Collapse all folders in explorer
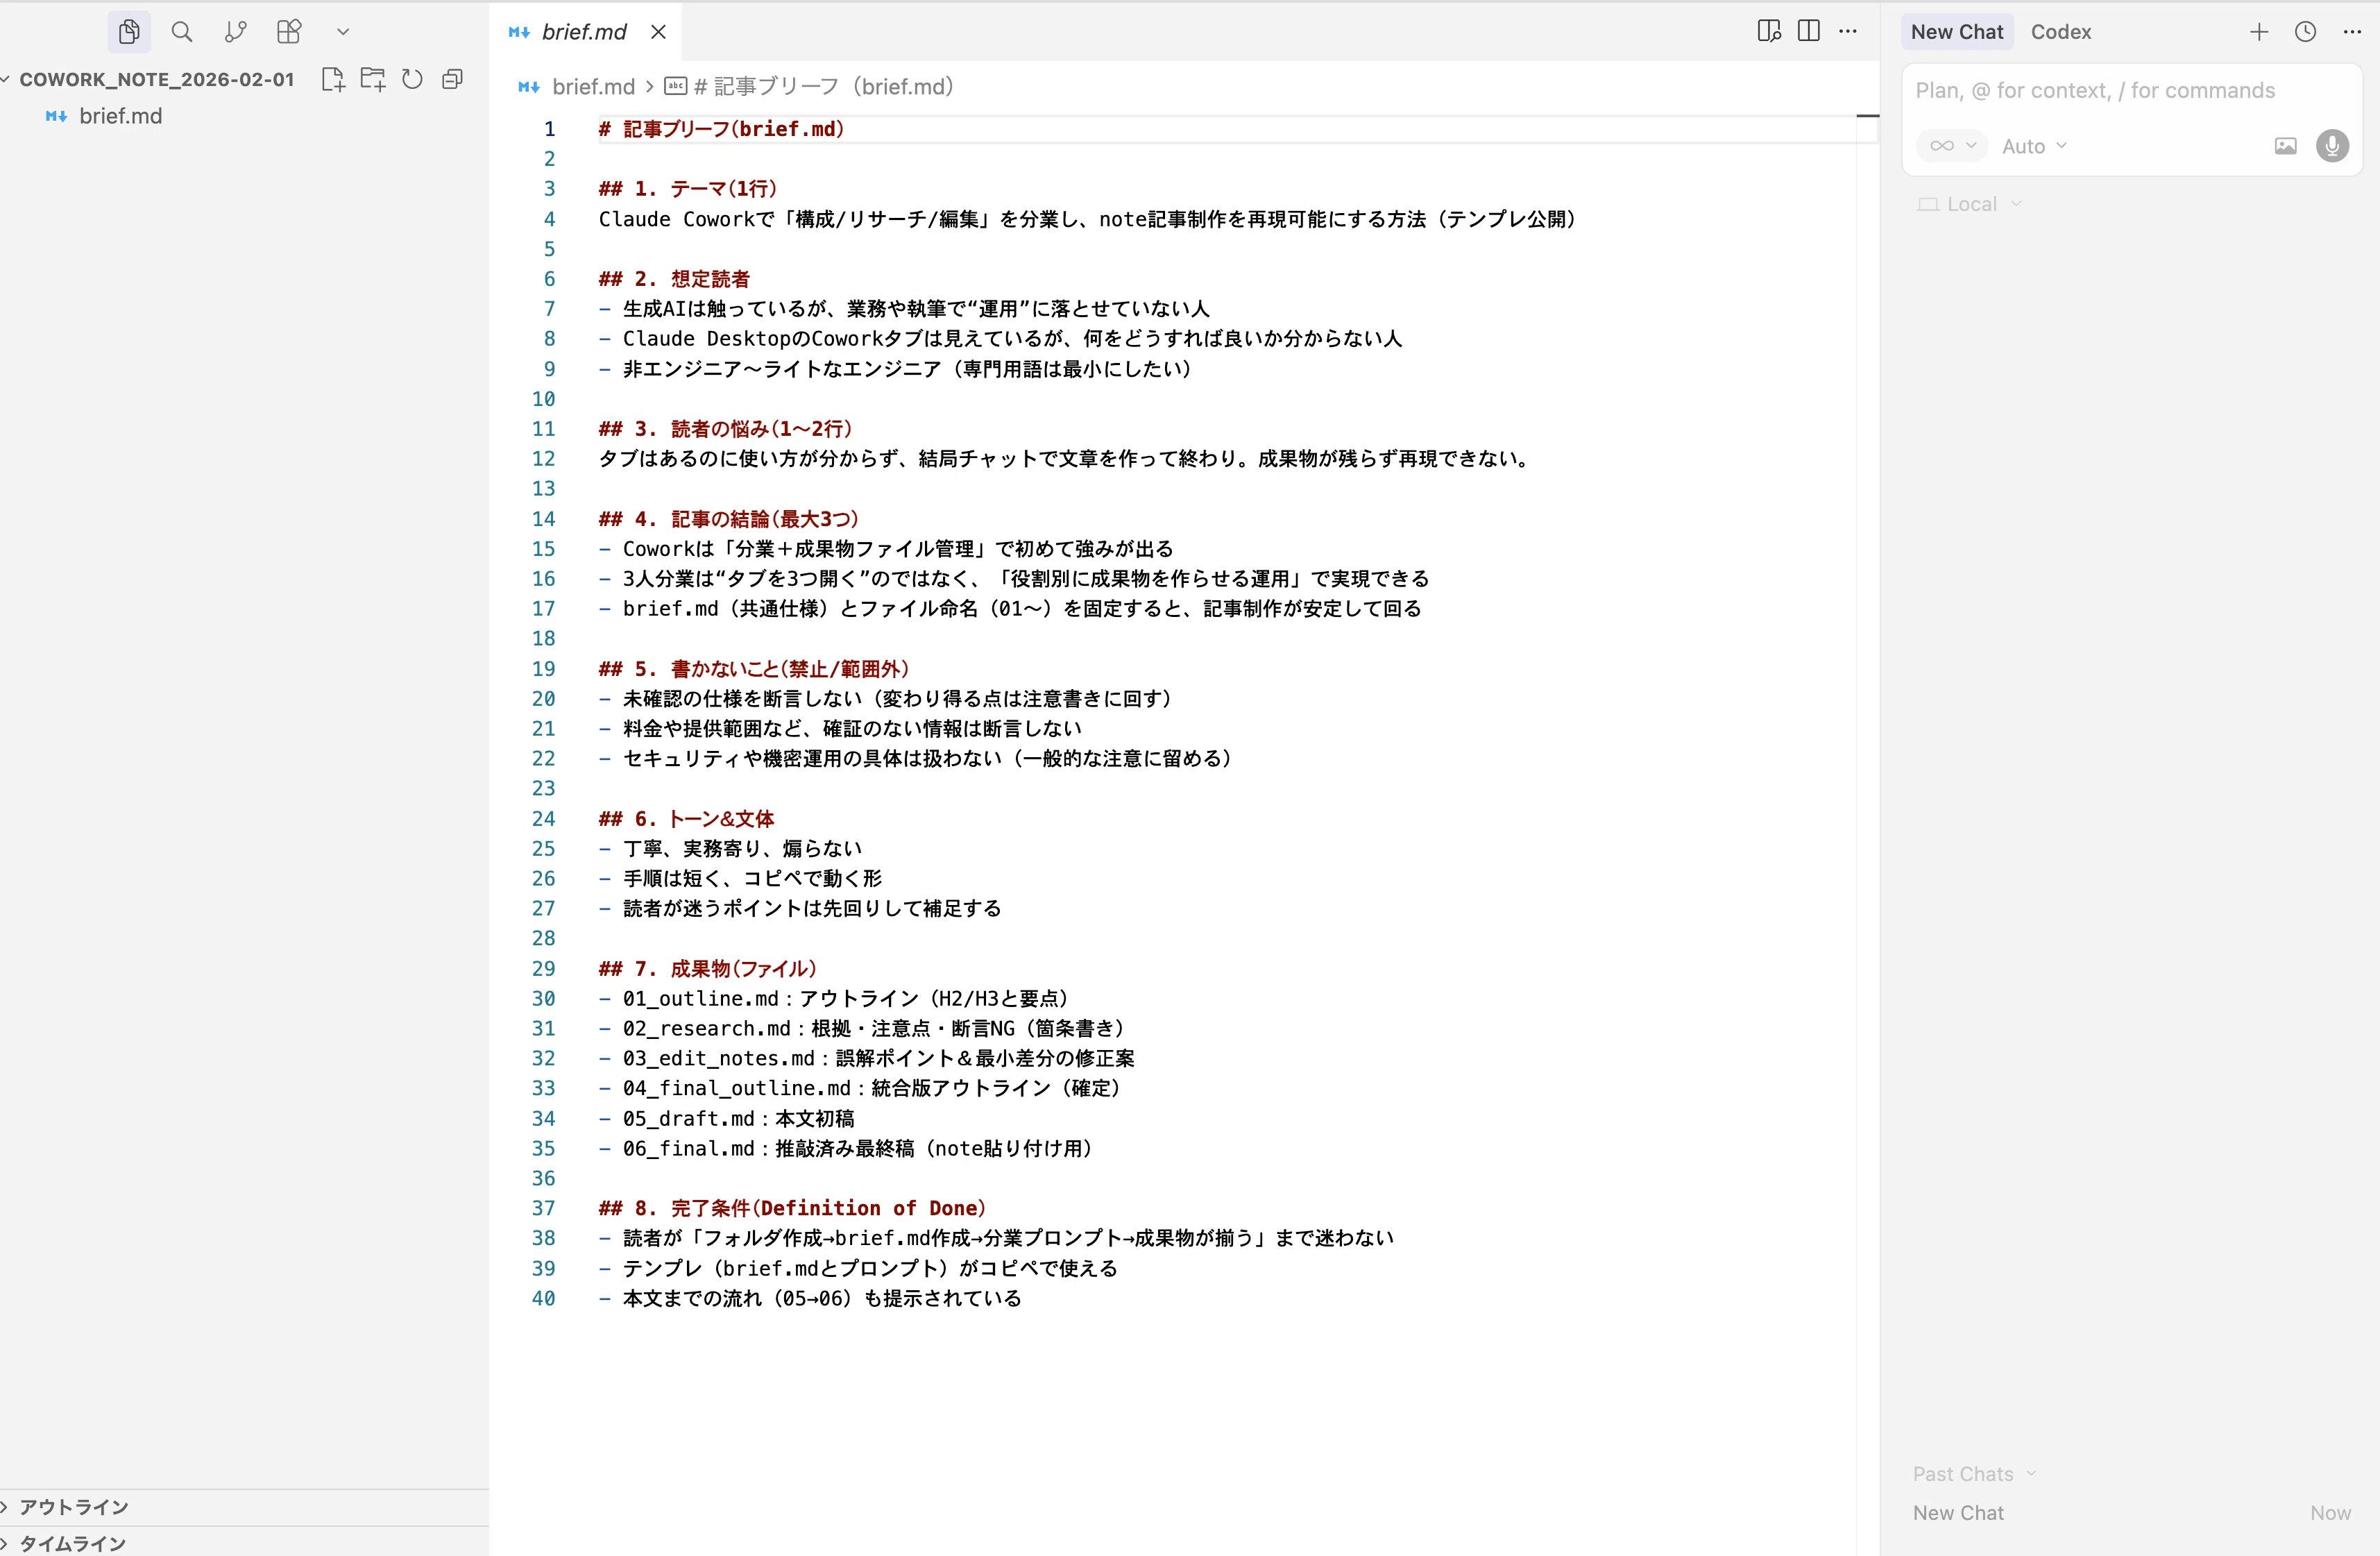Image resolution: width=2380 pixels, height=1556 pixels. (x=452, y=79)
